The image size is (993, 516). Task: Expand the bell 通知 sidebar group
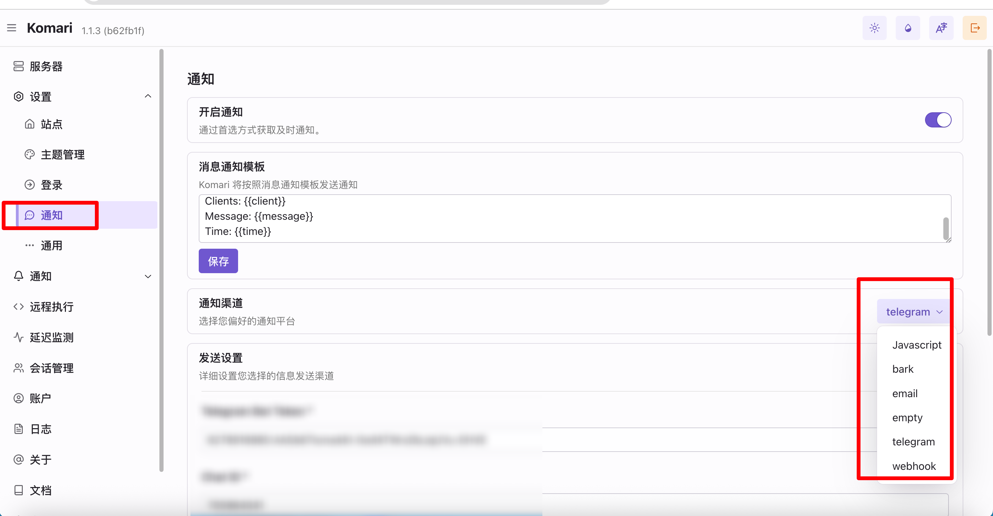[x=148, y=276]
